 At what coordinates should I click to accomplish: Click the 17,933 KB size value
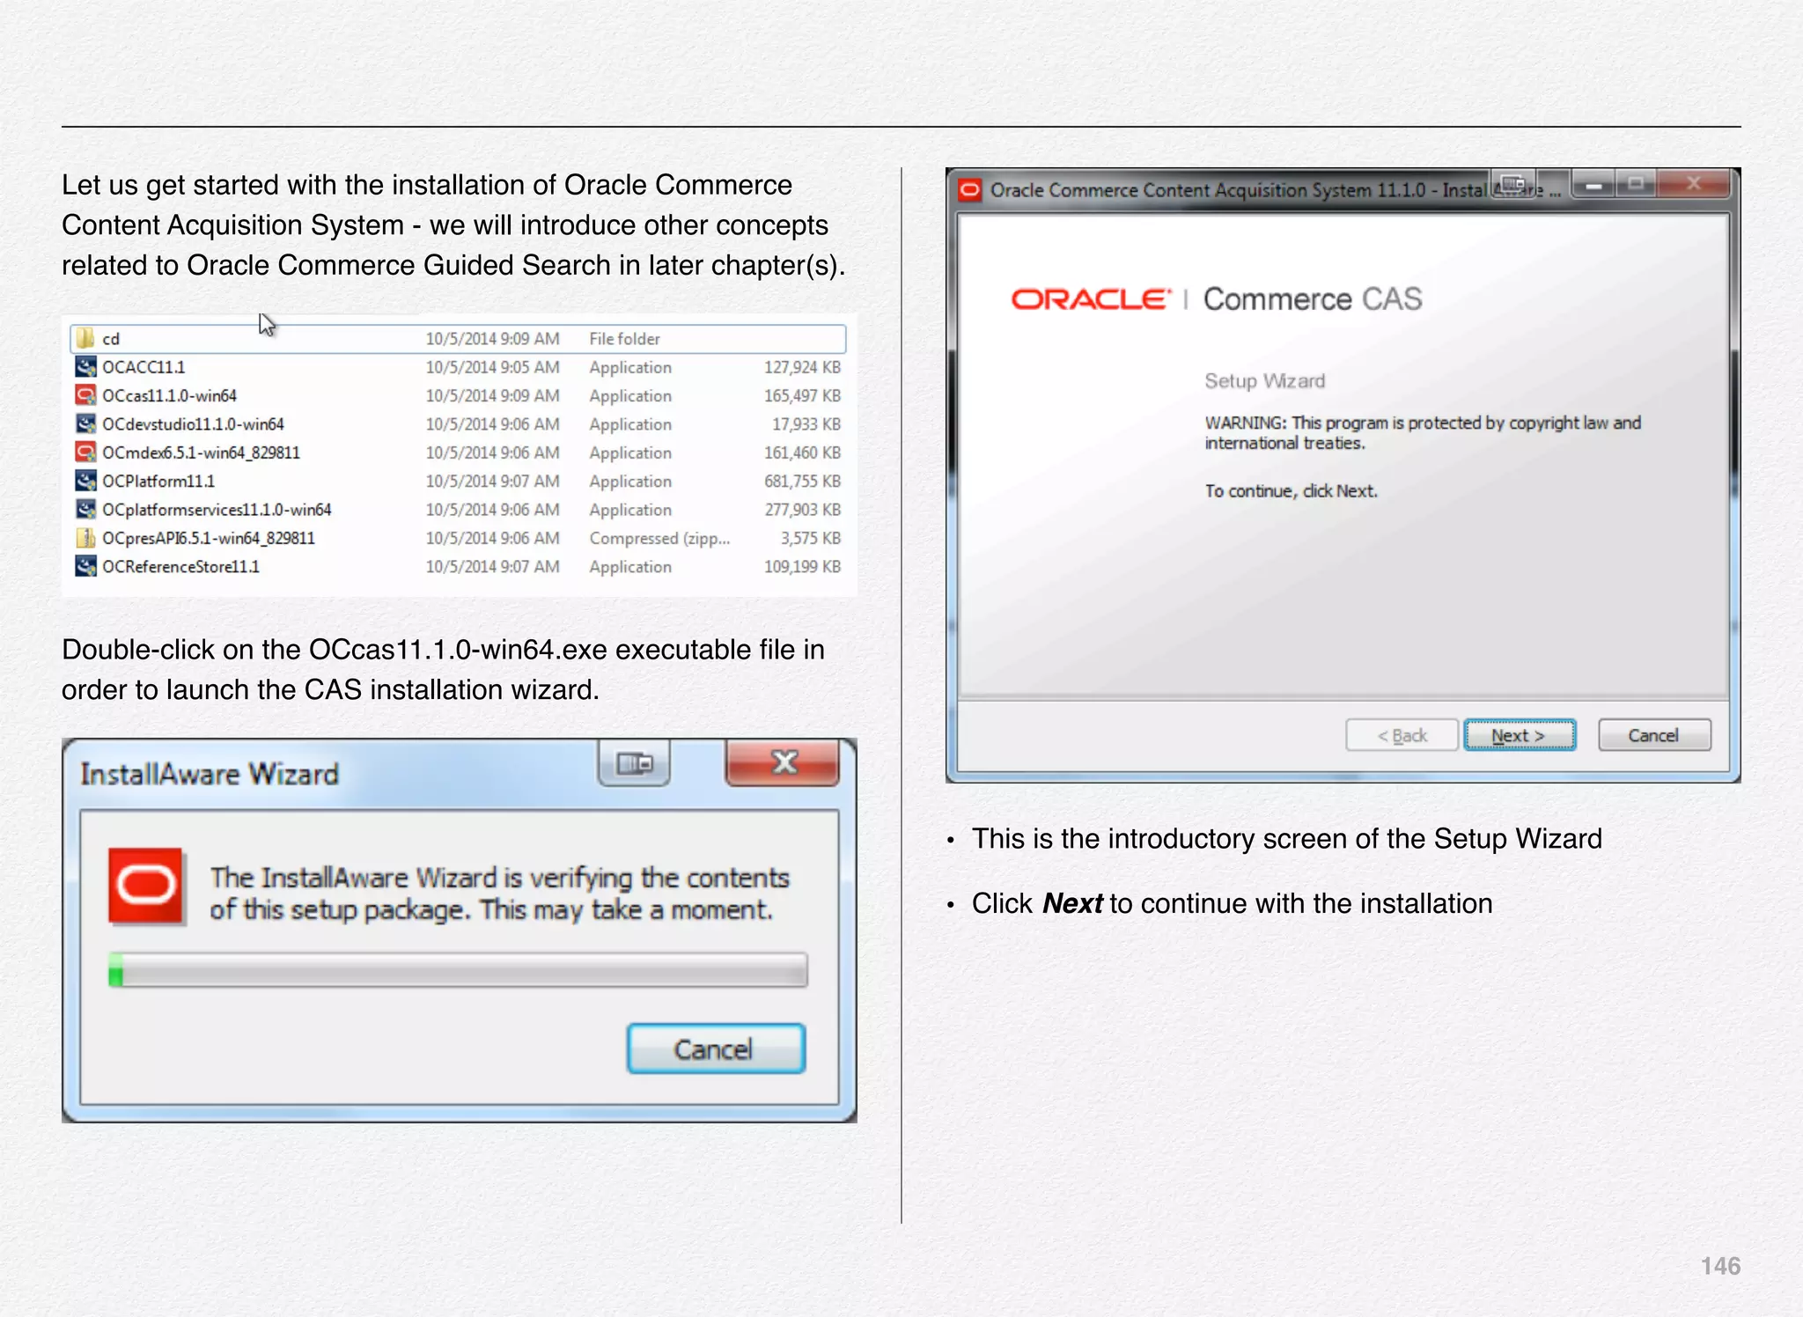pyautogui.click(x=806, y=424)
